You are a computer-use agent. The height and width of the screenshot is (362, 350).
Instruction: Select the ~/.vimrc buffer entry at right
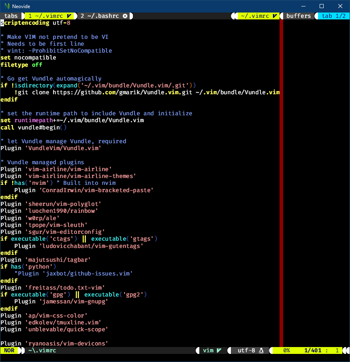click(x=258, y=16)
